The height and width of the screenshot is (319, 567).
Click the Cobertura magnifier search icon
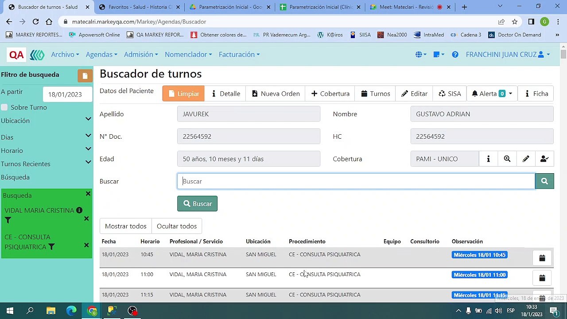[507, 159]
